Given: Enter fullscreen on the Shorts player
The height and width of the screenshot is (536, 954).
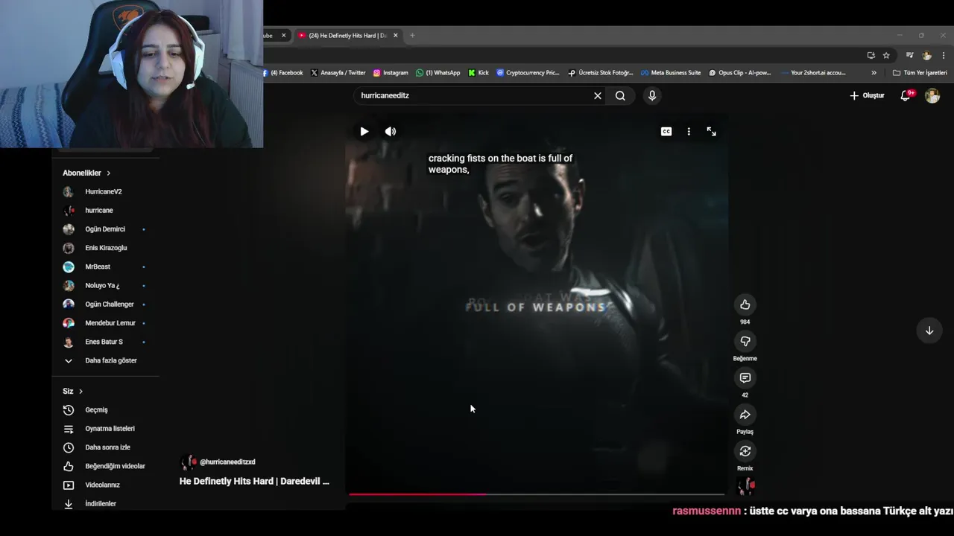Looking at the screenshot, I should [712, 131].
